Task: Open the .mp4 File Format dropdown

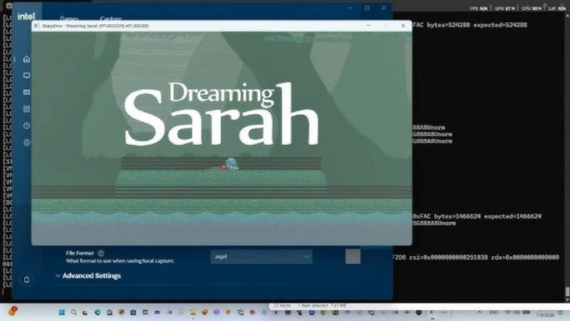Action: click(261, 257)
